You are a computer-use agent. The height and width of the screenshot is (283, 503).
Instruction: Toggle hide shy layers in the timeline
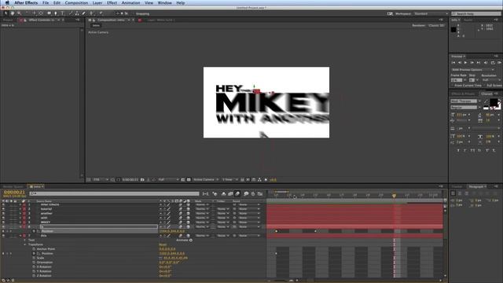(223, 194)
